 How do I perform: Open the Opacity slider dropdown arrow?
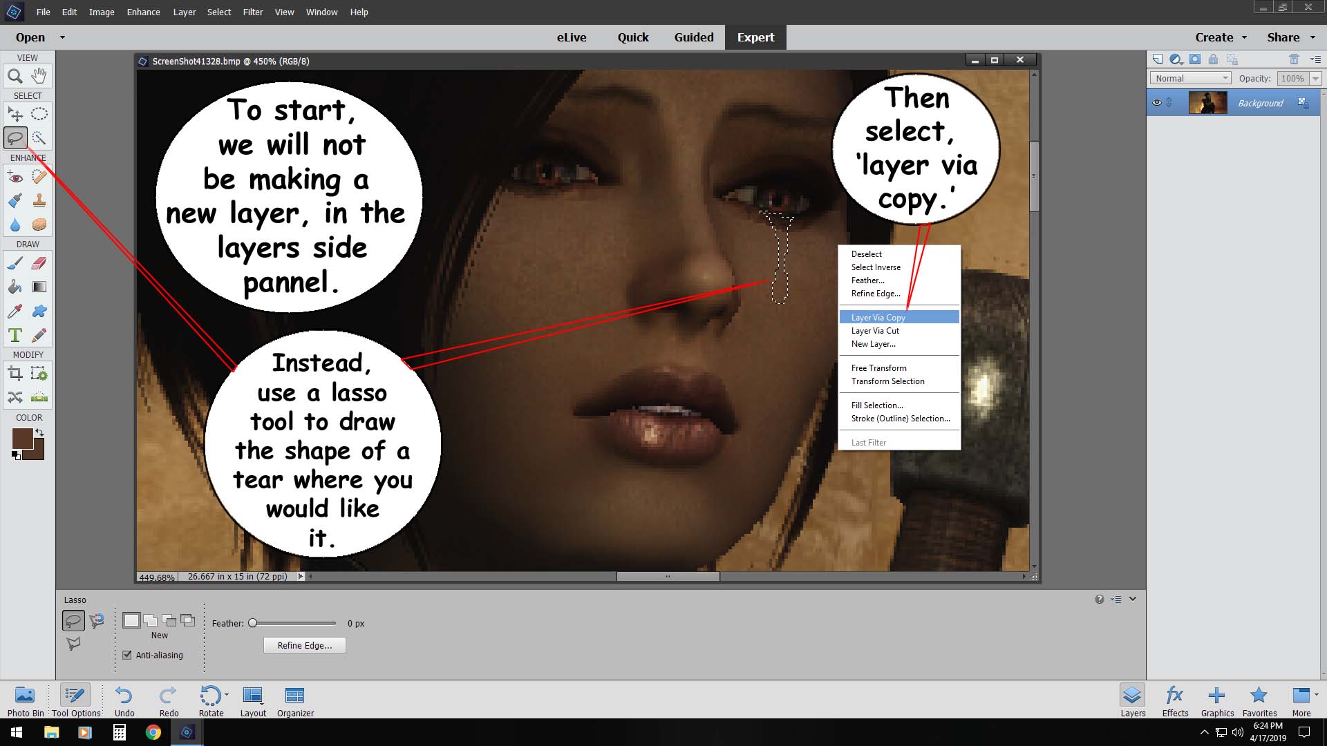1315,79
